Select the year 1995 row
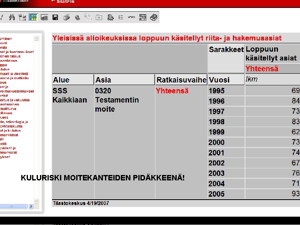Viewport: 300px width, 225px height. tap(226, 91)
